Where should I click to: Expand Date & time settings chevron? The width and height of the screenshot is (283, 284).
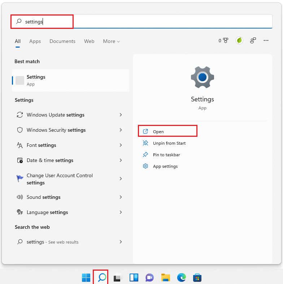click(x=121, y=160)
